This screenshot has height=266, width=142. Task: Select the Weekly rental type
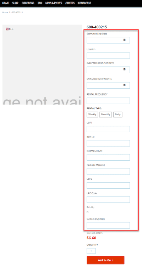(92, 115)
